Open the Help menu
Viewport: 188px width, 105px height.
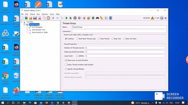[58, 14]
